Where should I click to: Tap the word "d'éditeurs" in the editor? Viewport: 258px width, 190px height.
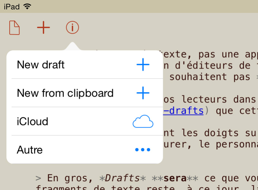pyautogui.click(x=204, y=66)
